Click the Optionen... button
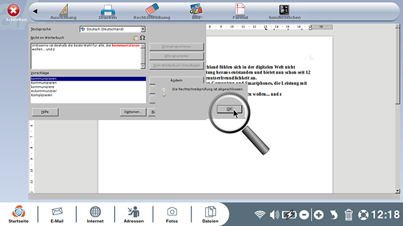Screen dimensions: 403x226 point(133,112)
